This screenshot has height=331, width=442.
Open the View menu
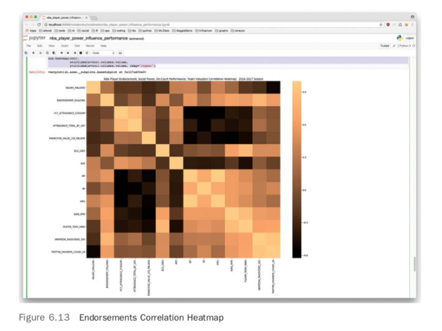(51, 46)
